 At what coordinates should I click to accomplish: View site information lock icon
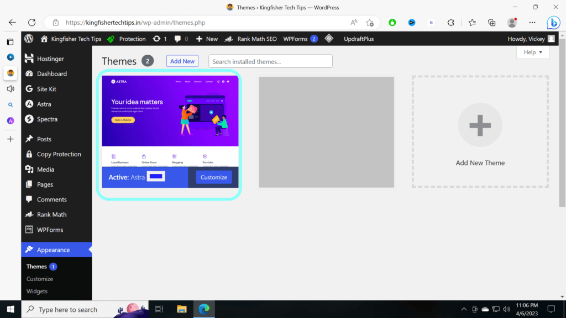56,22
